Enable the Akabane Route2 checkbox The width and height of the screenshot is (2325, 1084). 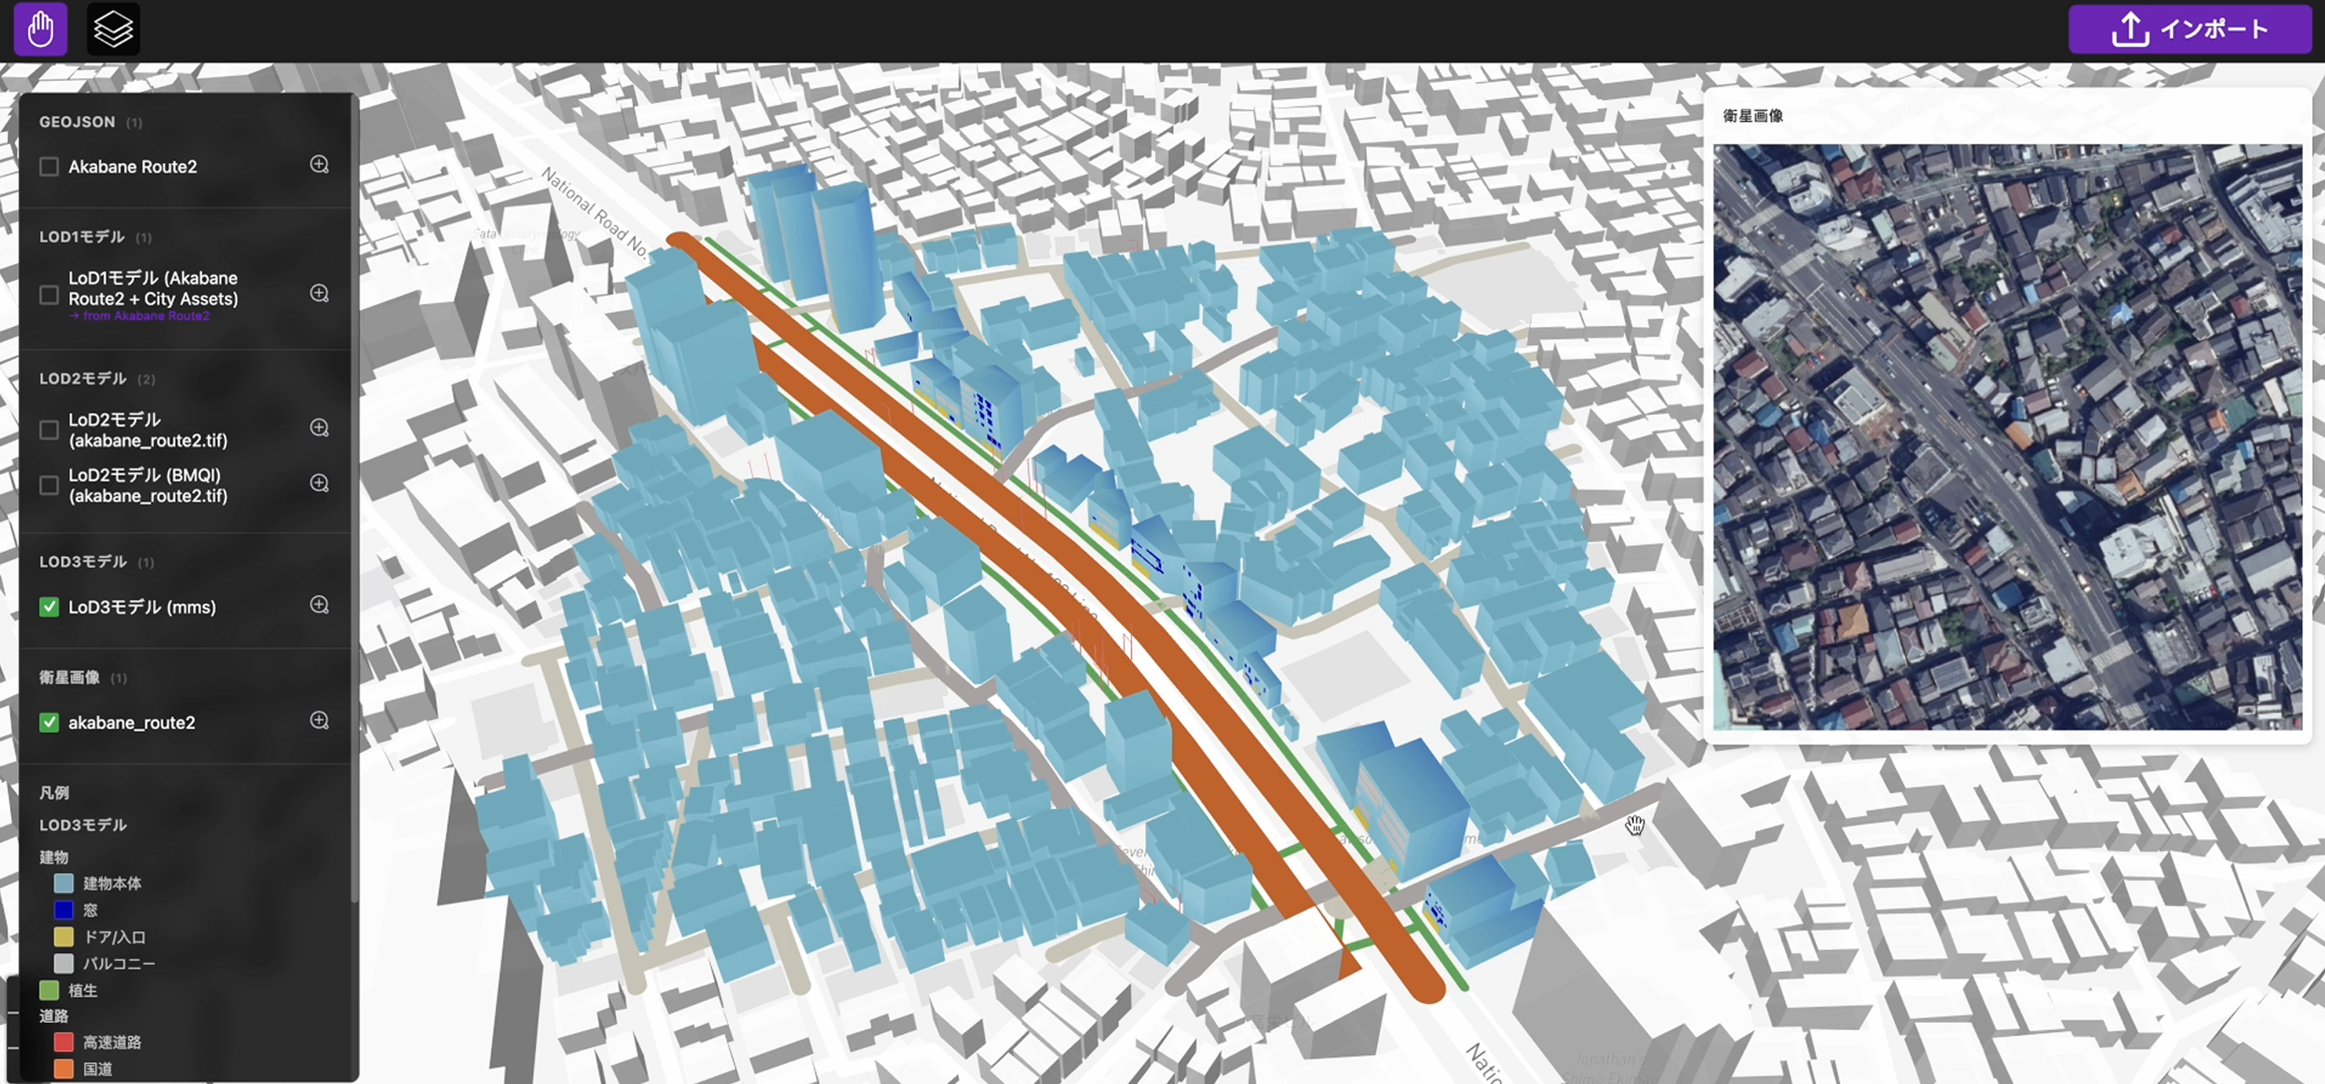49,167
